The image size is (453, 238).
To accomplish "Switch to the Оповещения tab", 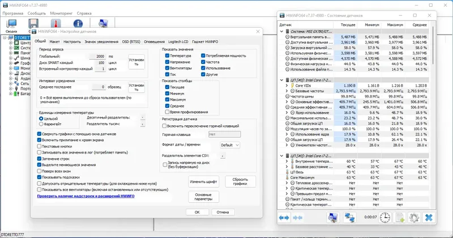I will point(154,41).
